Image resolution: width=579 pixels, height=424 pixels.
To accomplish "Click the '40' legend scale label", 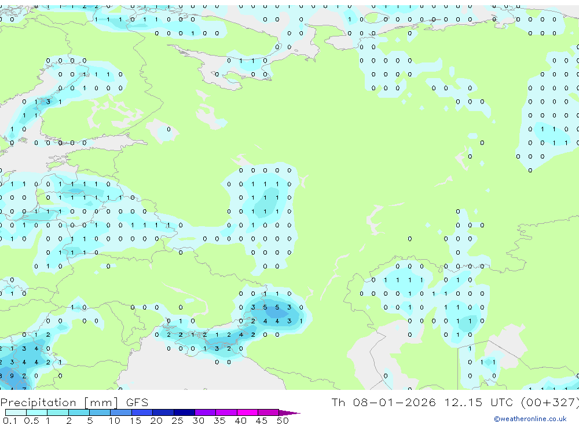I will [241, 421].
